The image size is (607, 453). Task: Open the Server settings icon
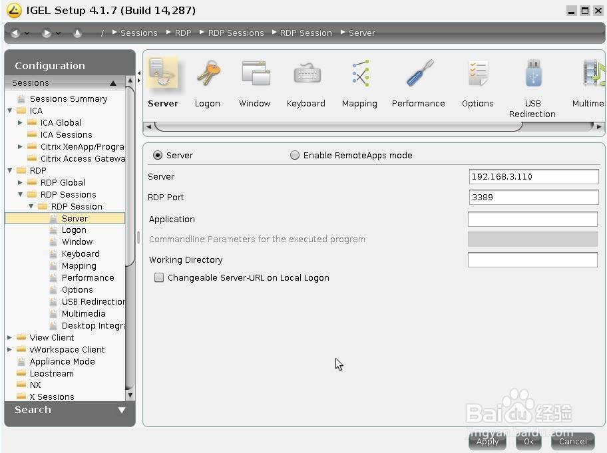(x=163, y=73)
